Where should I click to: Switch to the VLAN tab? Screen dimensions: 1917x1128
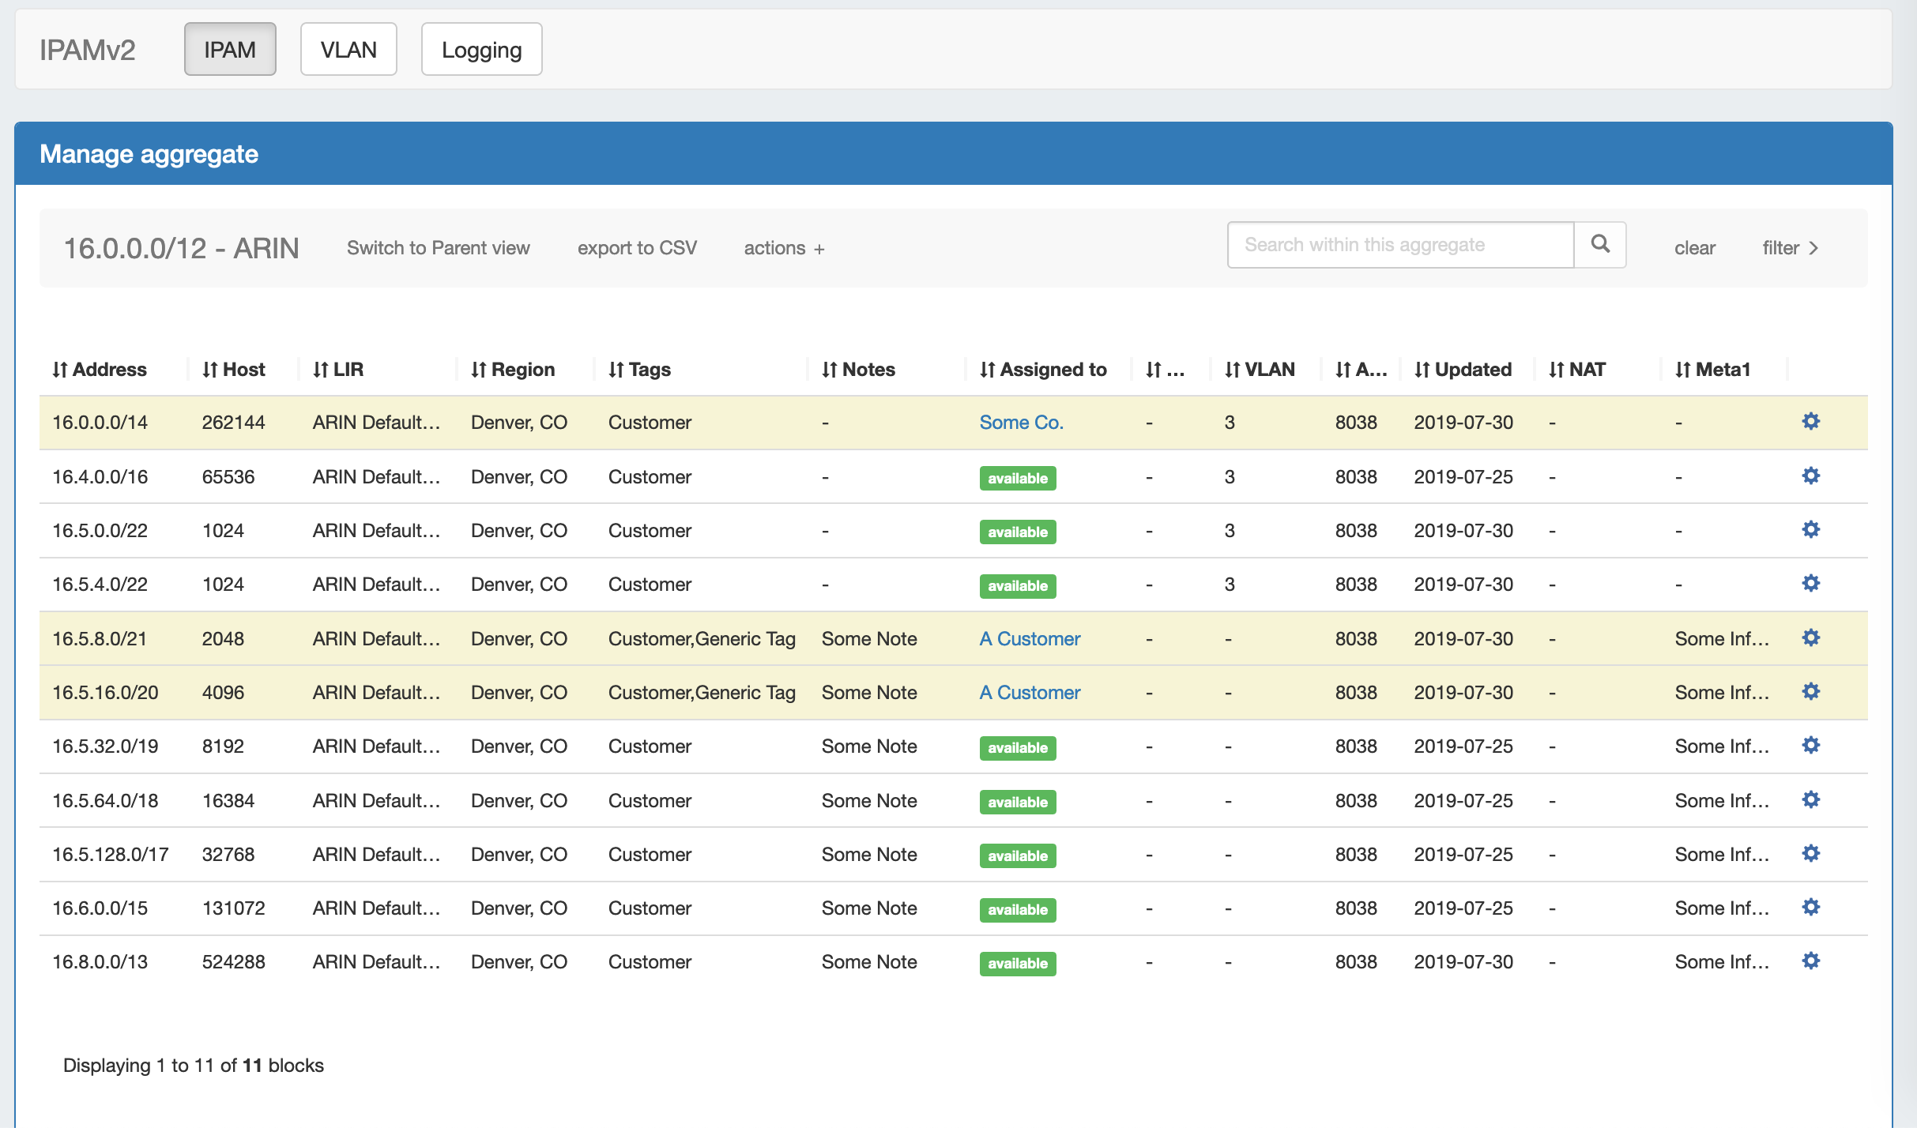(x=348, y=50)
